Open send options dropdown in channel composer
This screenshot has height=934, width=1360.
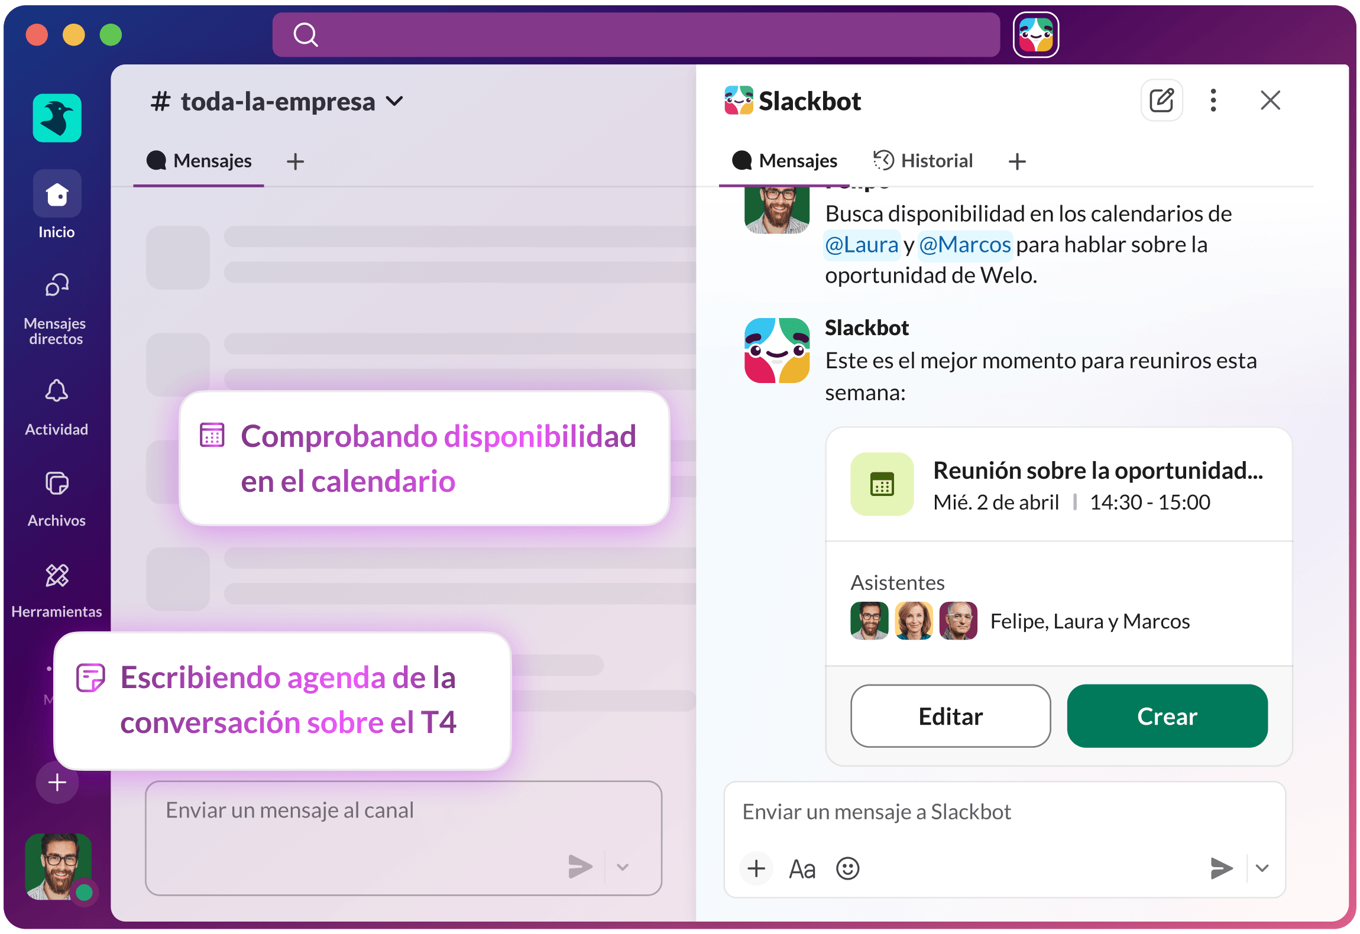[x=623, y=867]
